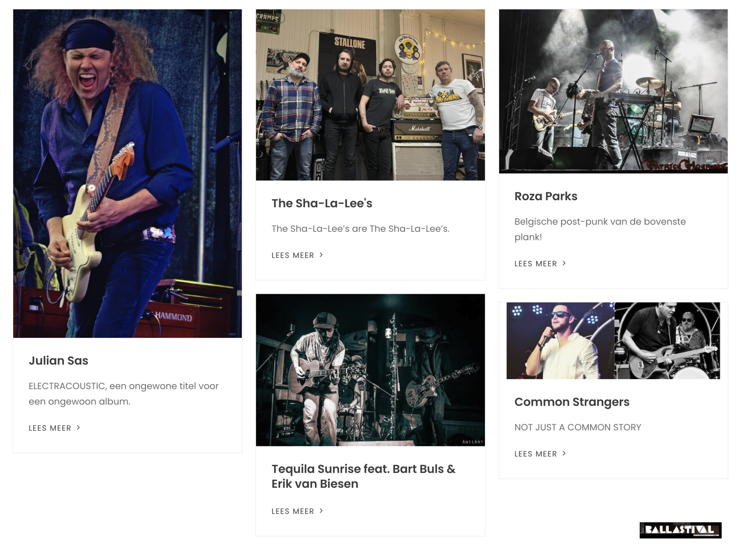
Task: Click Lees Meer under Tequila Sunrise
Action: point(293,511)
